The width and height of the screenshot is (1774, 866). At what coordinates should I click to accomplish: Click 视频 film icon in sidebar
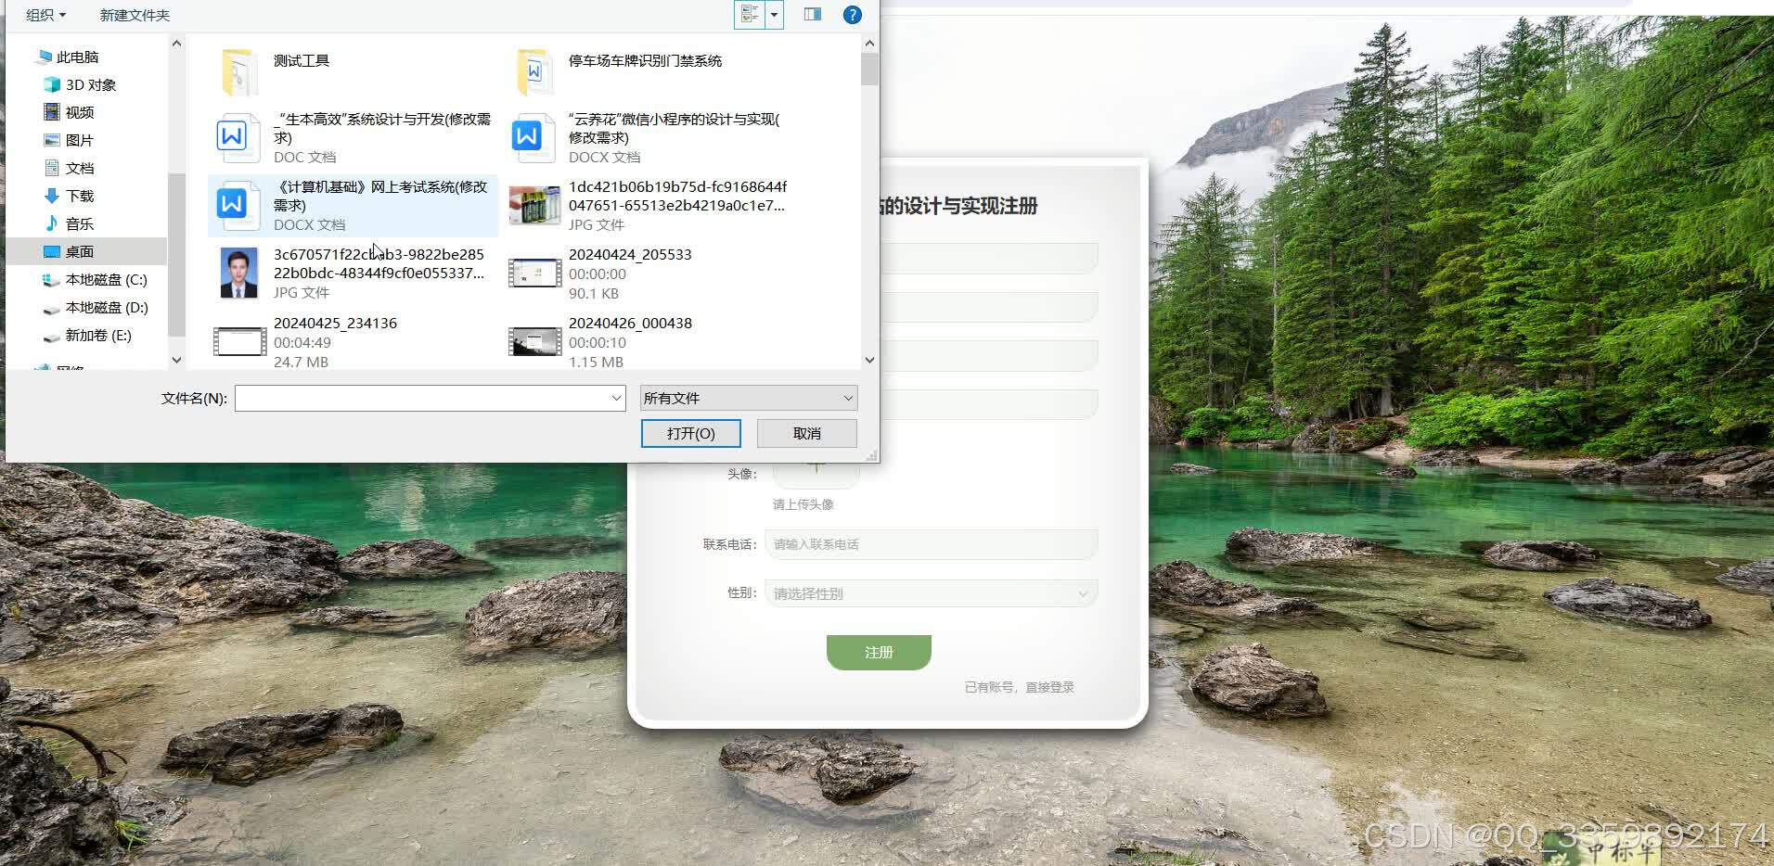click(52, 112)
